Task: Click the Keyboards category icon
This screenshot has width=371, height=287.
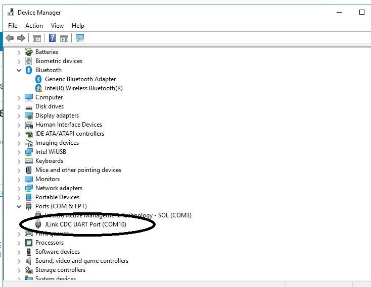Action: [29, 161]
